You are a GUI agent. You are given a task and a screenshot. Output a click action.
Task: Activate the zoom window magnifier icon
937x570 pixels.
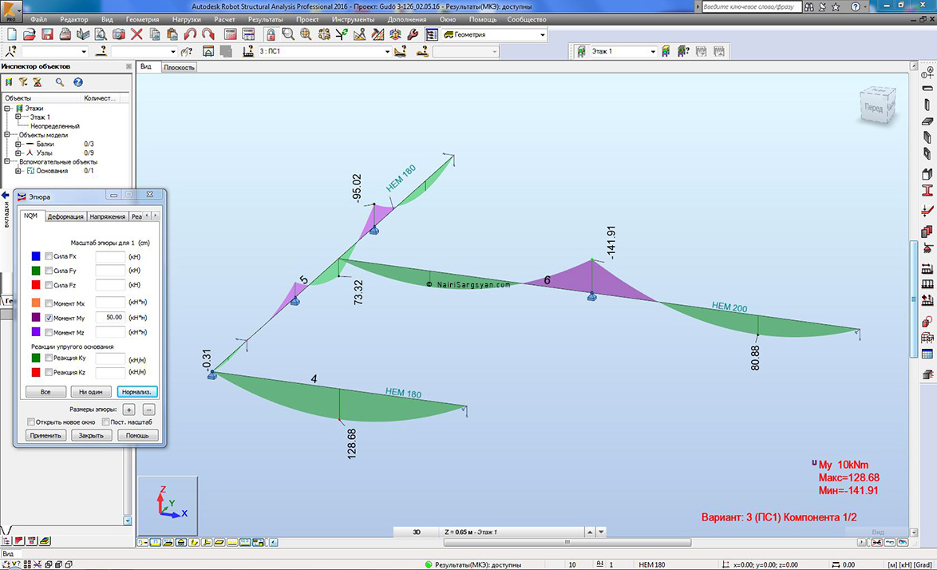click(x=288, y=34)
